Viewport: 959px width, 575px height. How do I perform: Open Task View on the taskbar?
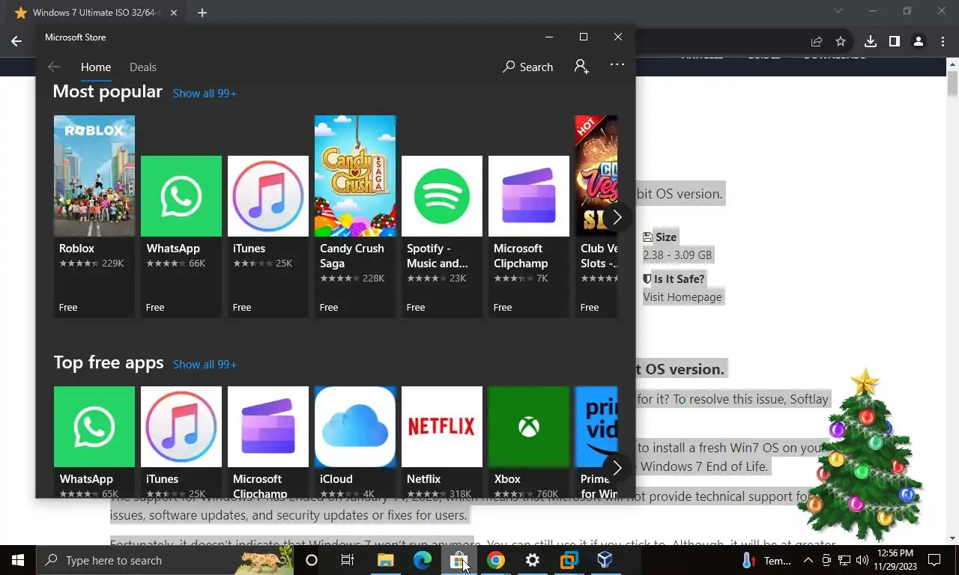coord(348,560)
